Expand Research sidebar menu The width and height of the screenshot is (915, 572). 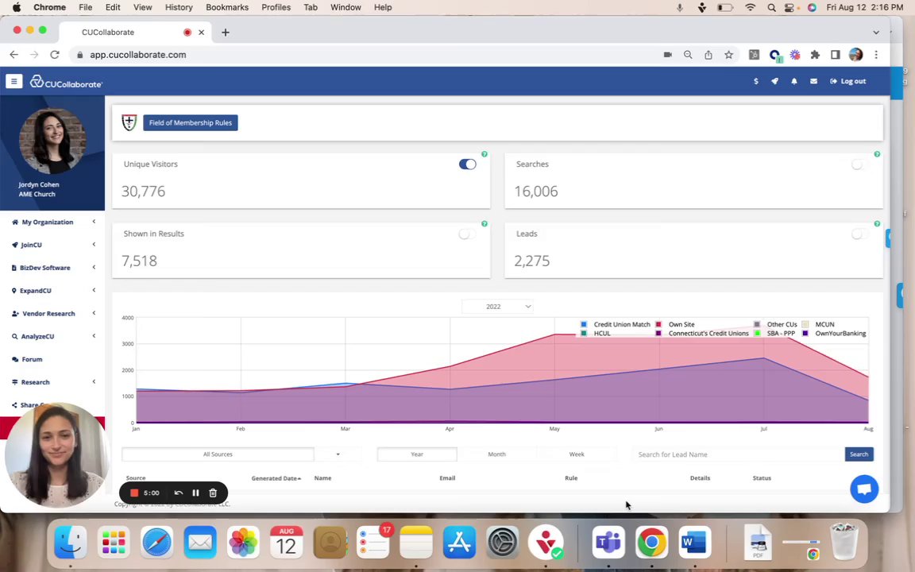53,381
